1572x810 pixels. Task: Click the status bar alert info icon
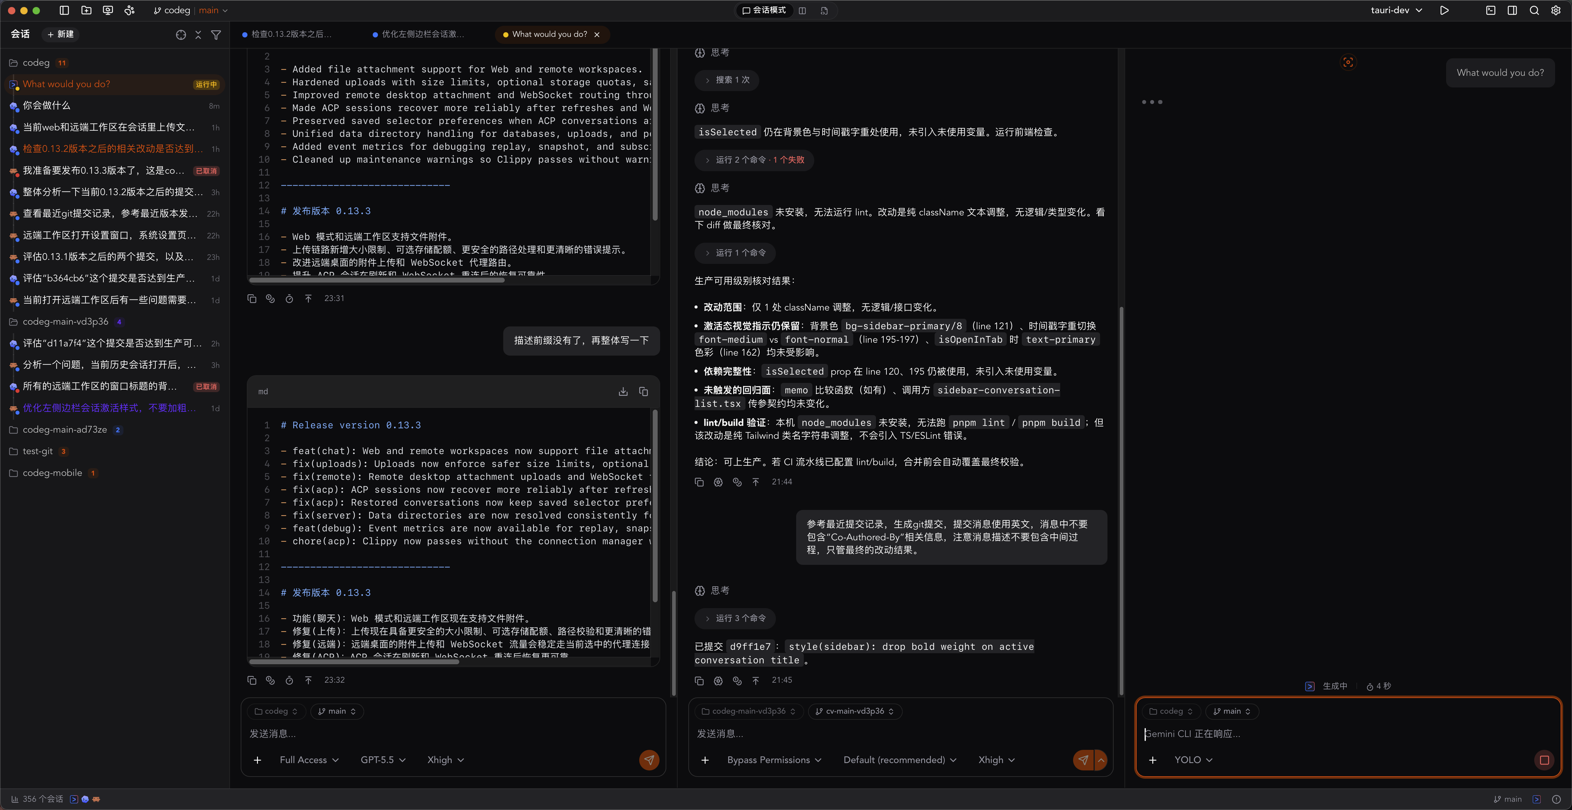coord(1556,799)
